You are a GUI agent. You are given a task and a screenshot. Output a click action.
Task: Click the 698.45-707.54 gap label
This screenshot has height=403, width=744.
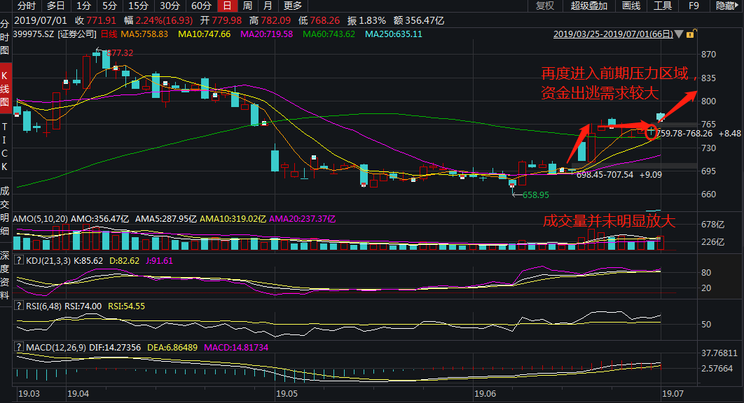pyautogui.click(x=605, y=174)
